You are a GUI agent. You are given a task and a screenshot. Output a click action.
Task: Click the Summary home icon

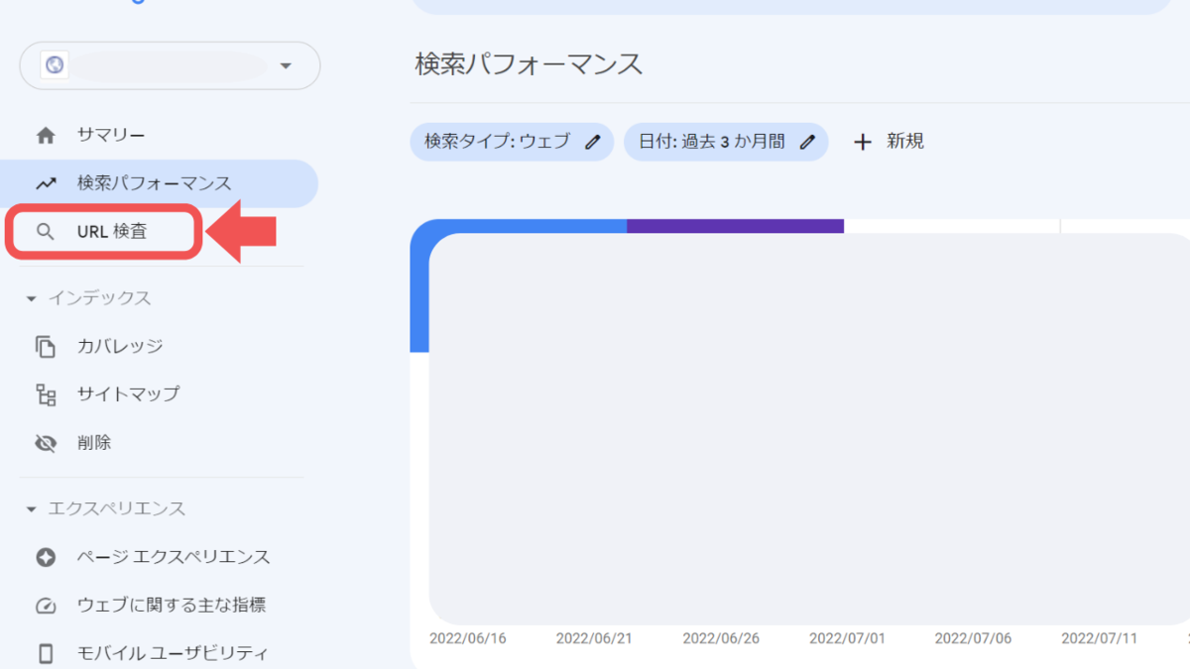pyautogui.click(x=46, y=136)
